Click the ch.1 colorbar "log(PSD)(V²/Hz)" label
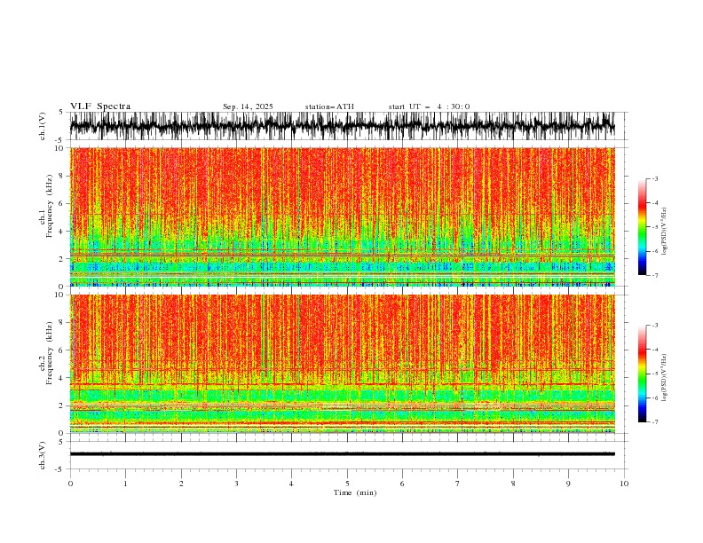703x543 pixels. tap(664, 232)
